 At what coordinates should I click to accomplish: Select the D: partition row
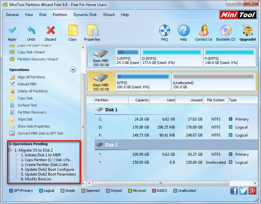[x=172, y=127]
